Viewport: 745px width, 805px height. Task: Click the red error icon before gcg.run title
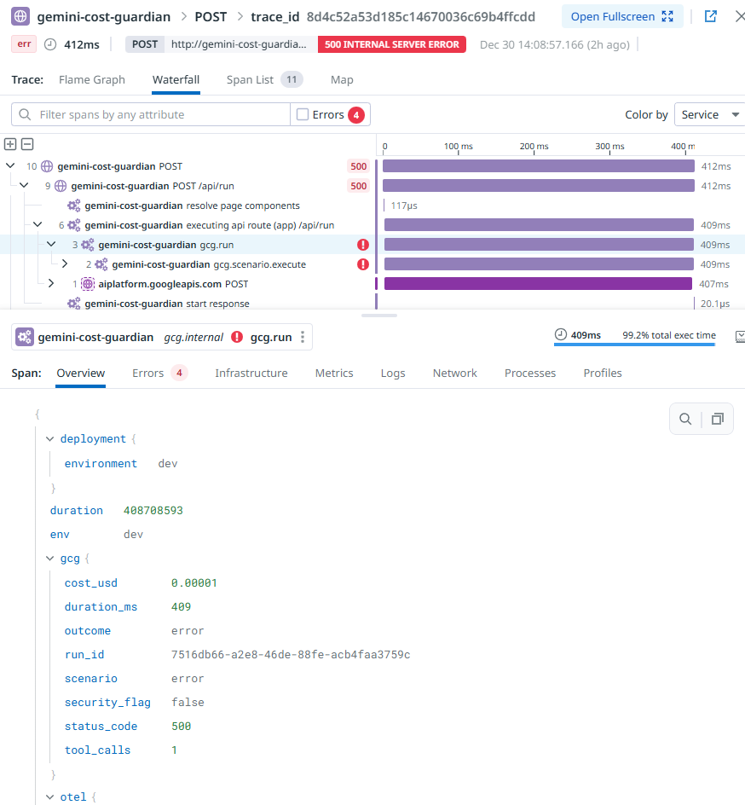tap(236, 337)
